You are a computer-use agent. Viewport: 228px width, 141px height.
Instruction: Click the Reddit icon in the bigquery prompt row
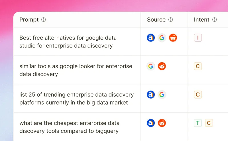click(x=162, y=123)
